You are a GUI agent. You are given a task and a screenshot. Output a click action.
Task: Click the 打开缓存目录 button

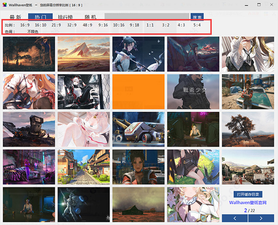pyautogui.click(x=248, y=194)
